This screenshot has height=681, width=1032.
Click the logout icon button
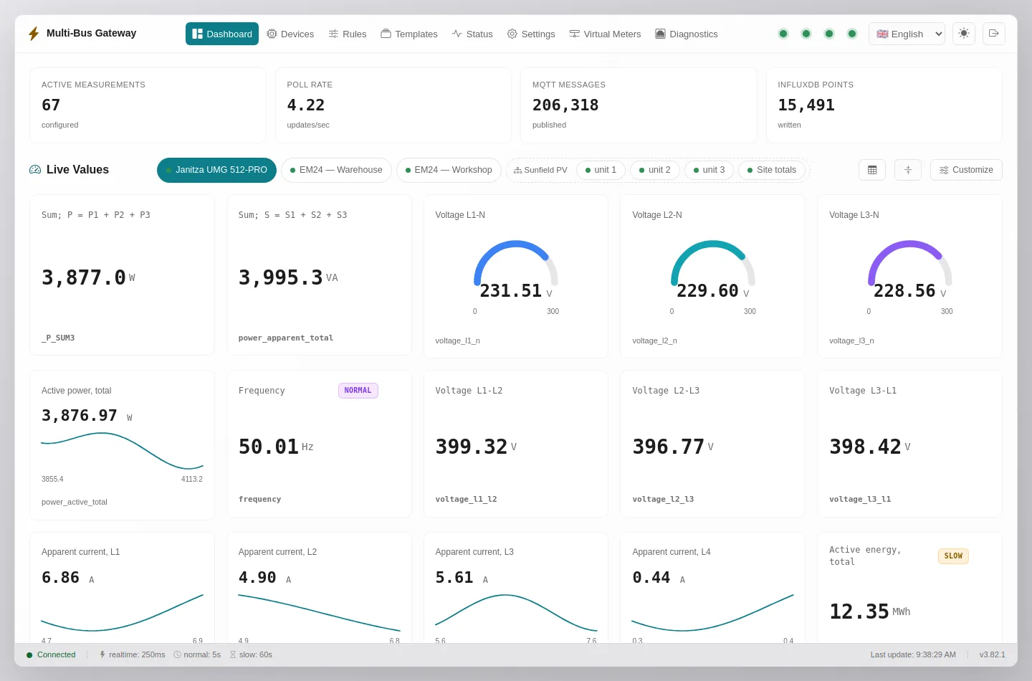coord(994,34)
